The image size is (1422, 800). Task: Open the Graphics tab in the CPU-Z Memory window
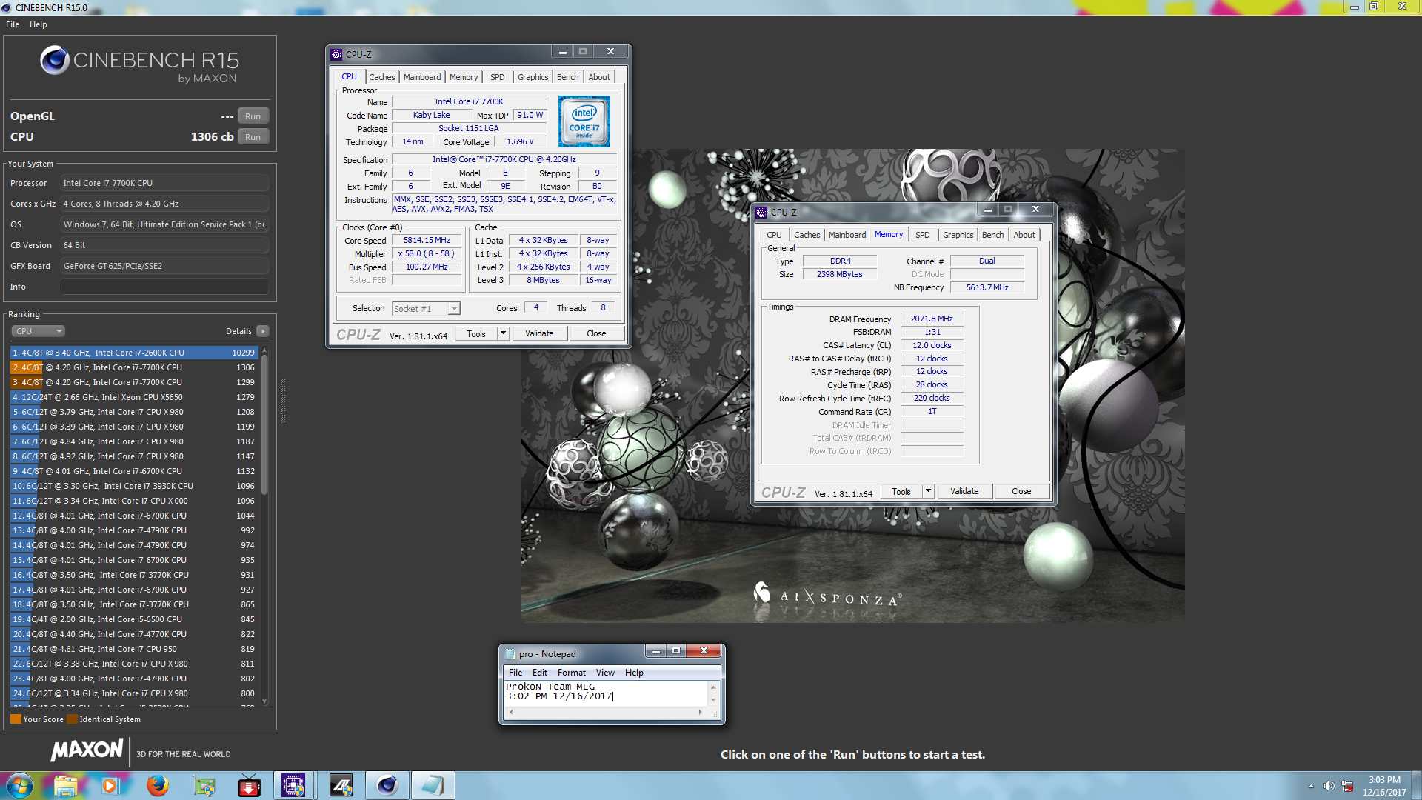coord(958,235)
